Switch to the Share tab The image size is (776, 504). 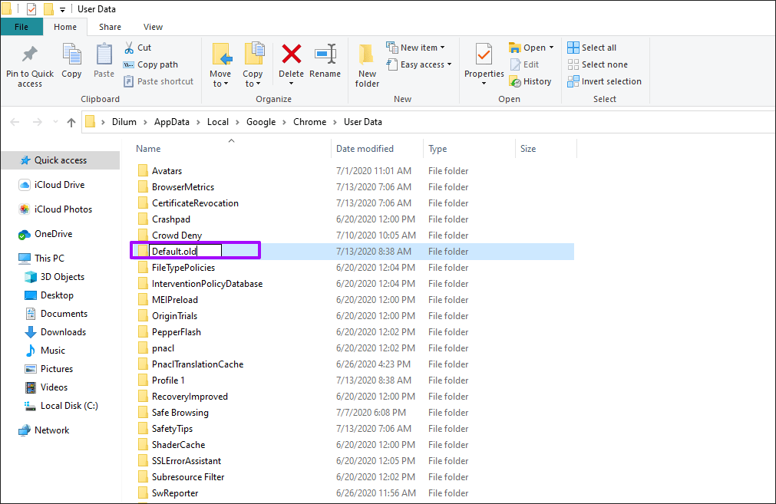point(110,27)
